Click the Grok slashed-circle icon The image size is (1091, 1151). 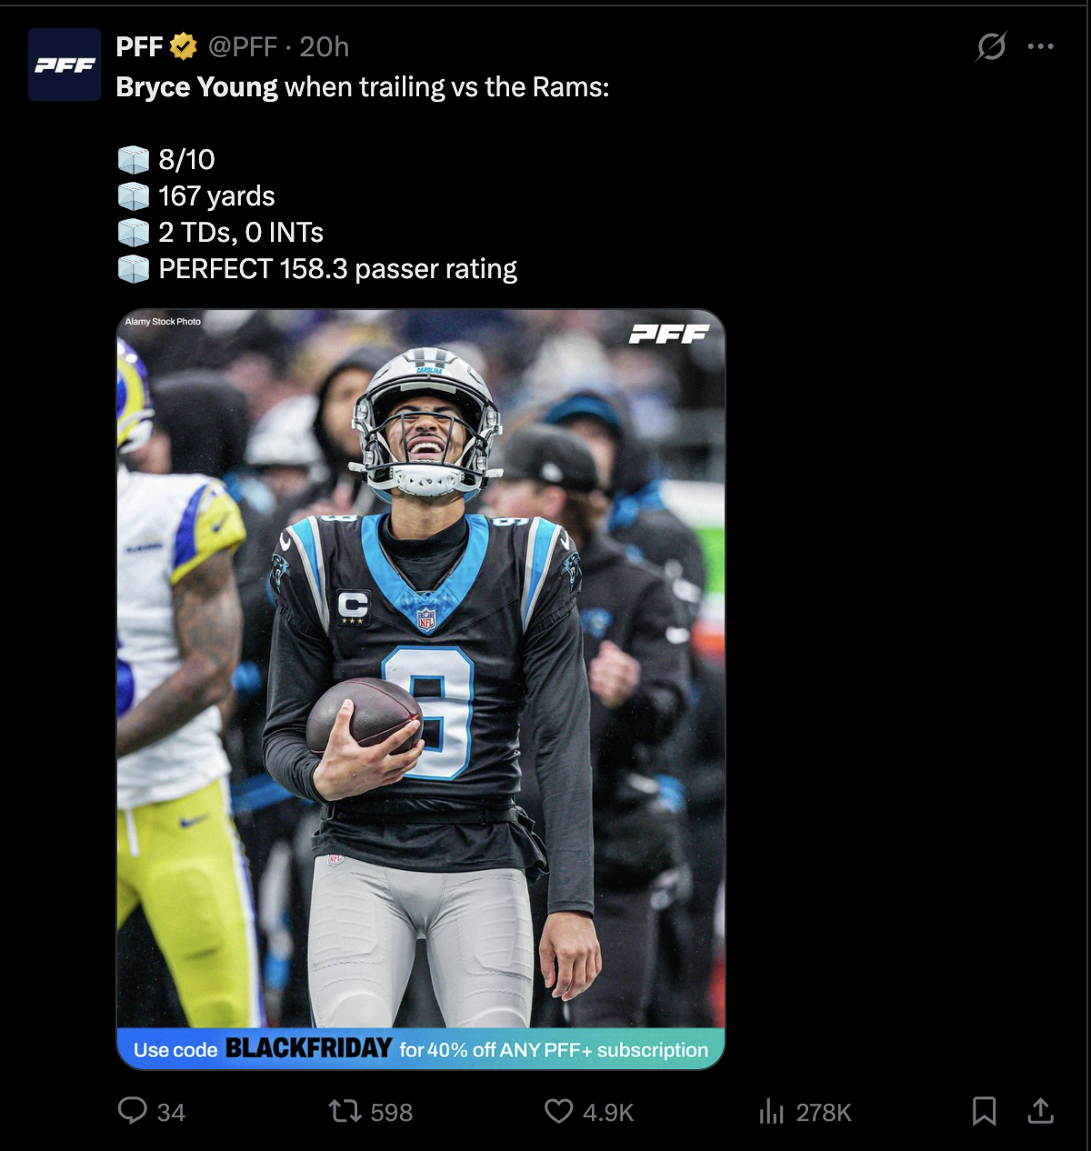pos(990,46)
